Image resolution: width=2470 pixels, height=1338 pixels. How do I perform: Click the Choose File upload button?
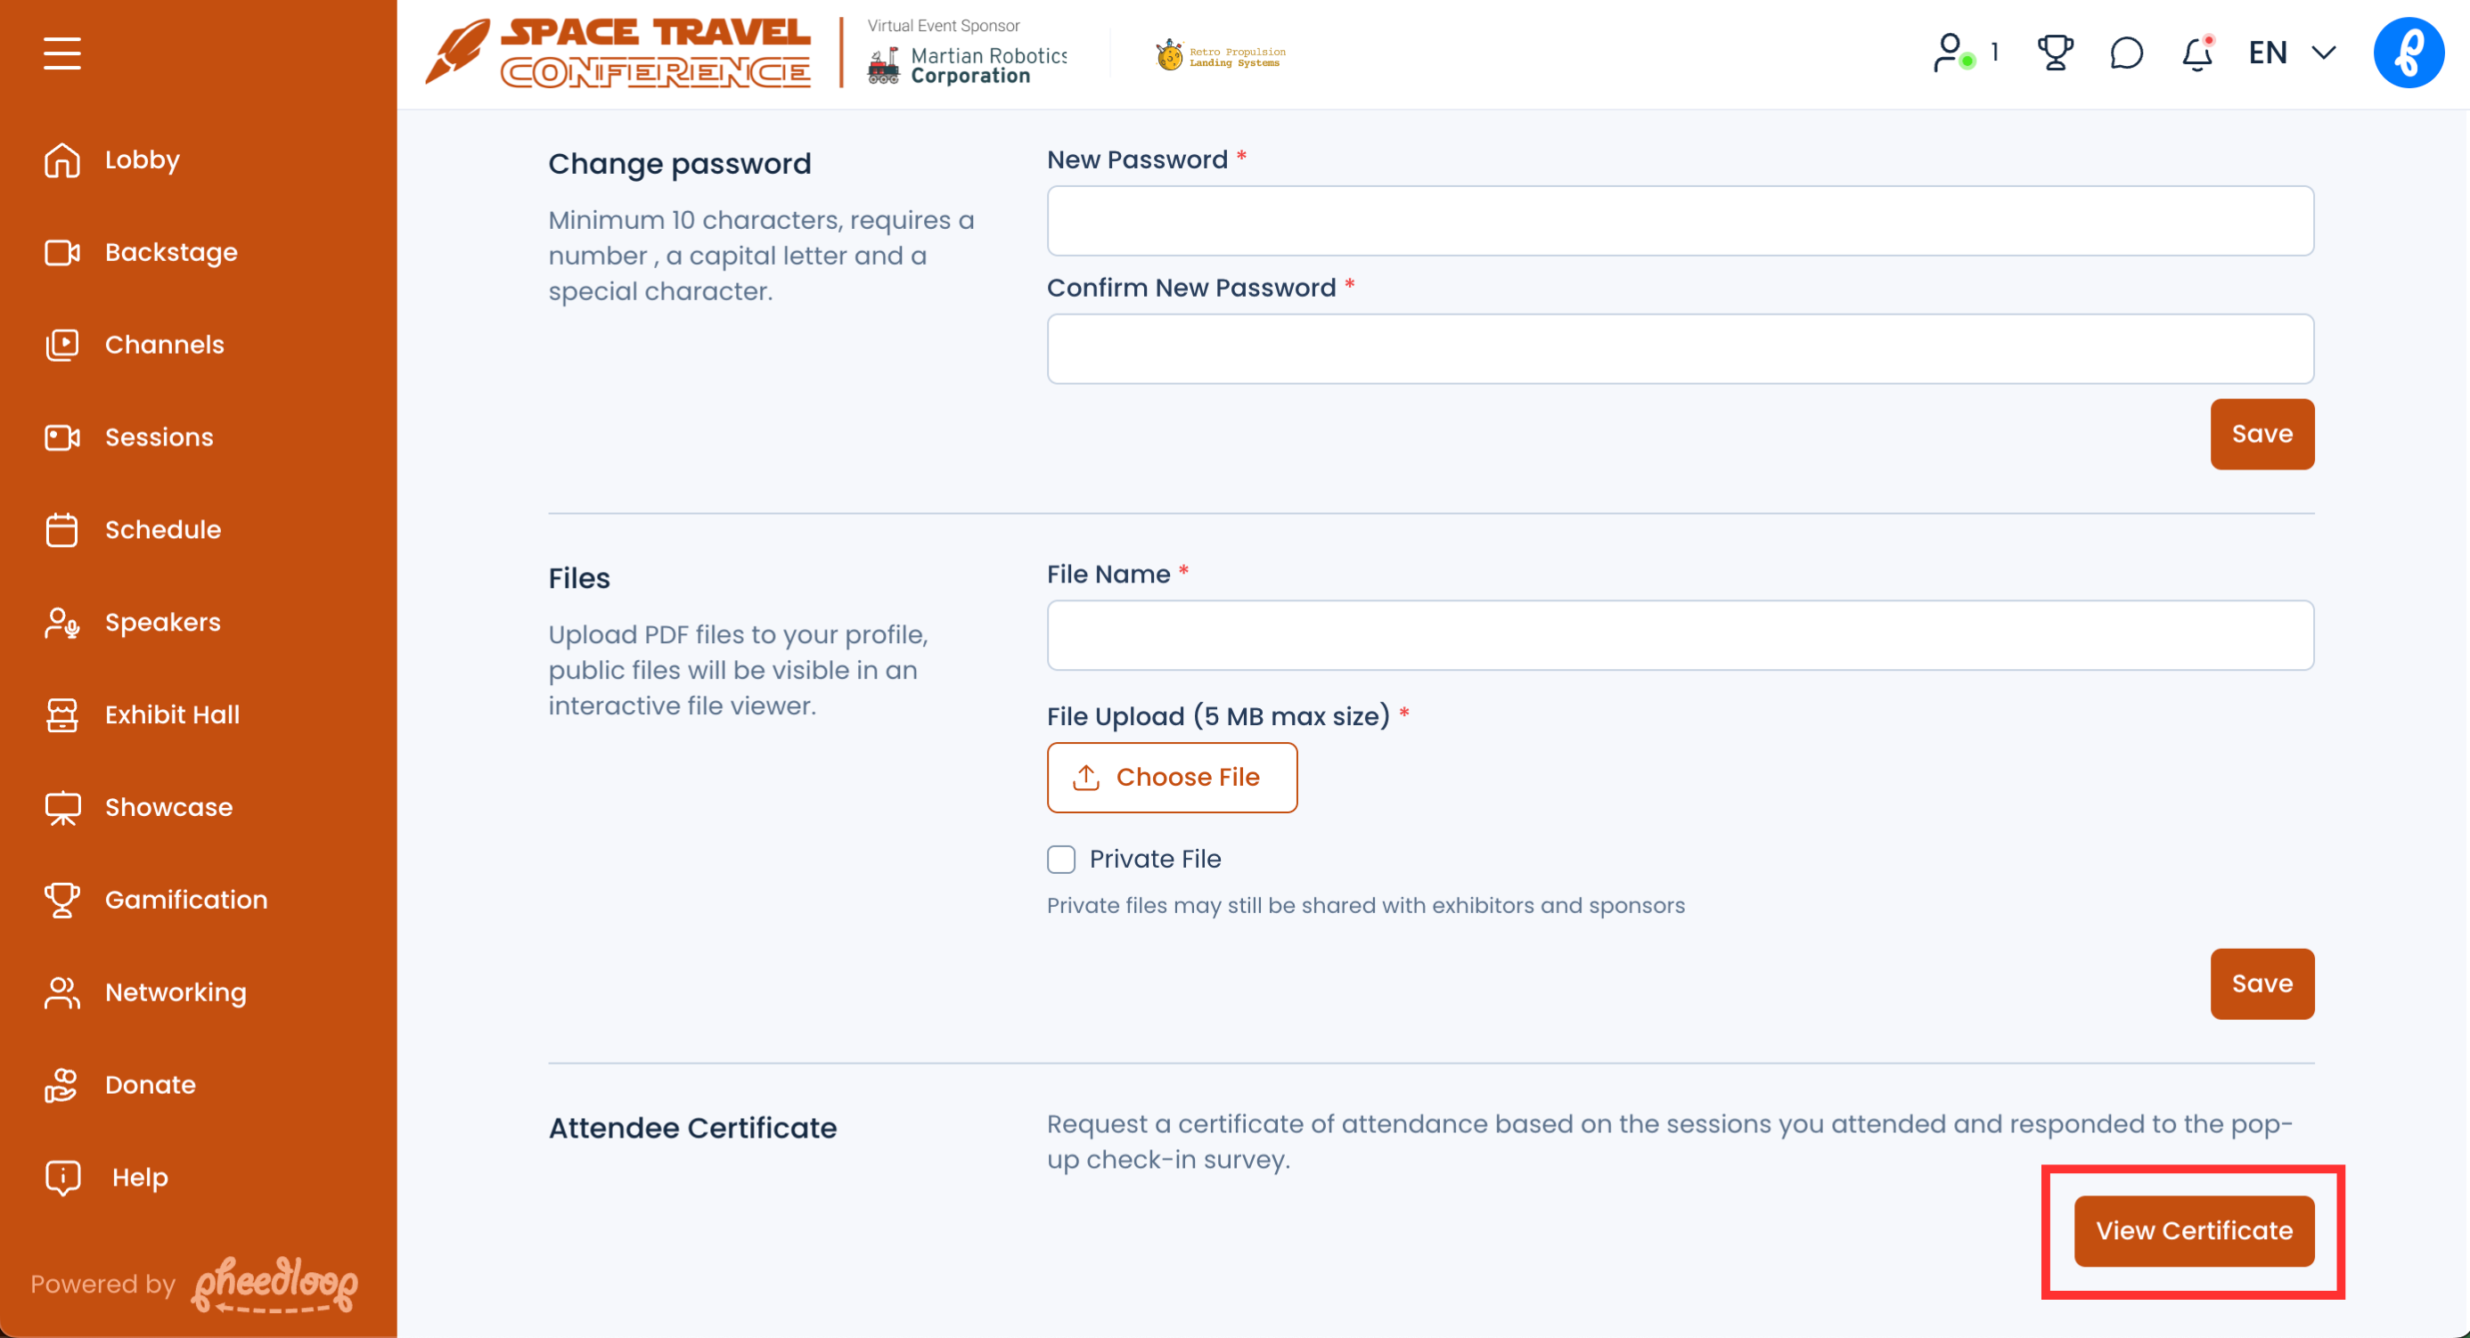click(x=1172, y=778)
